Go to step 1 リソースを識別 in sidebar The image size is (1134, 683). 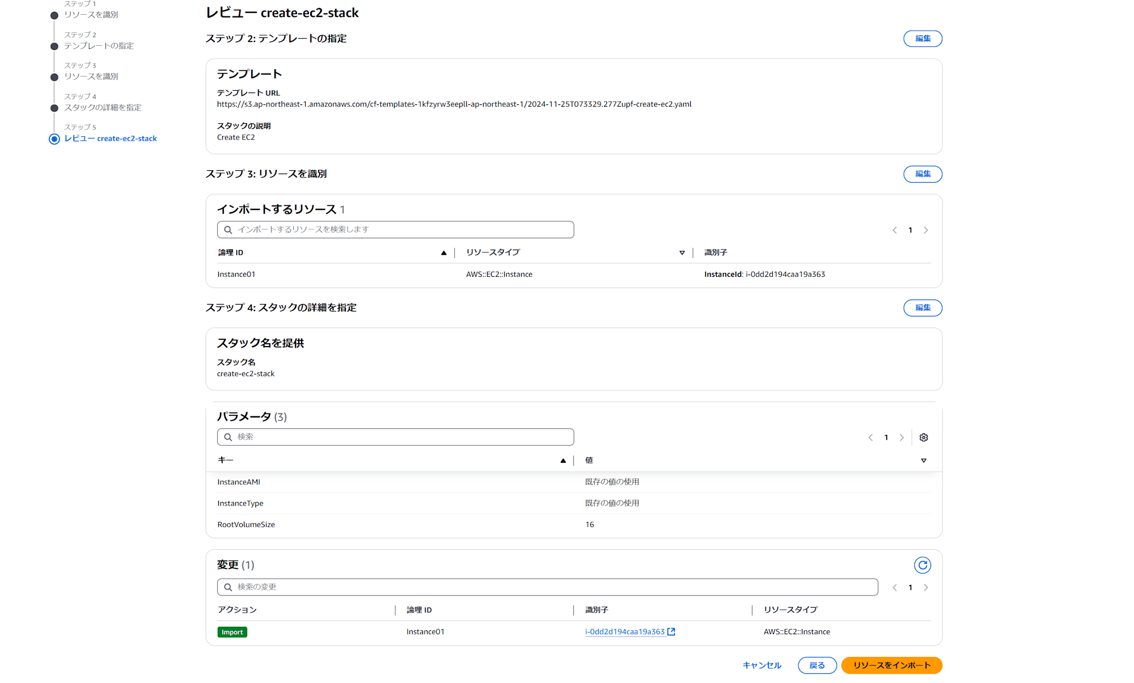91,15
